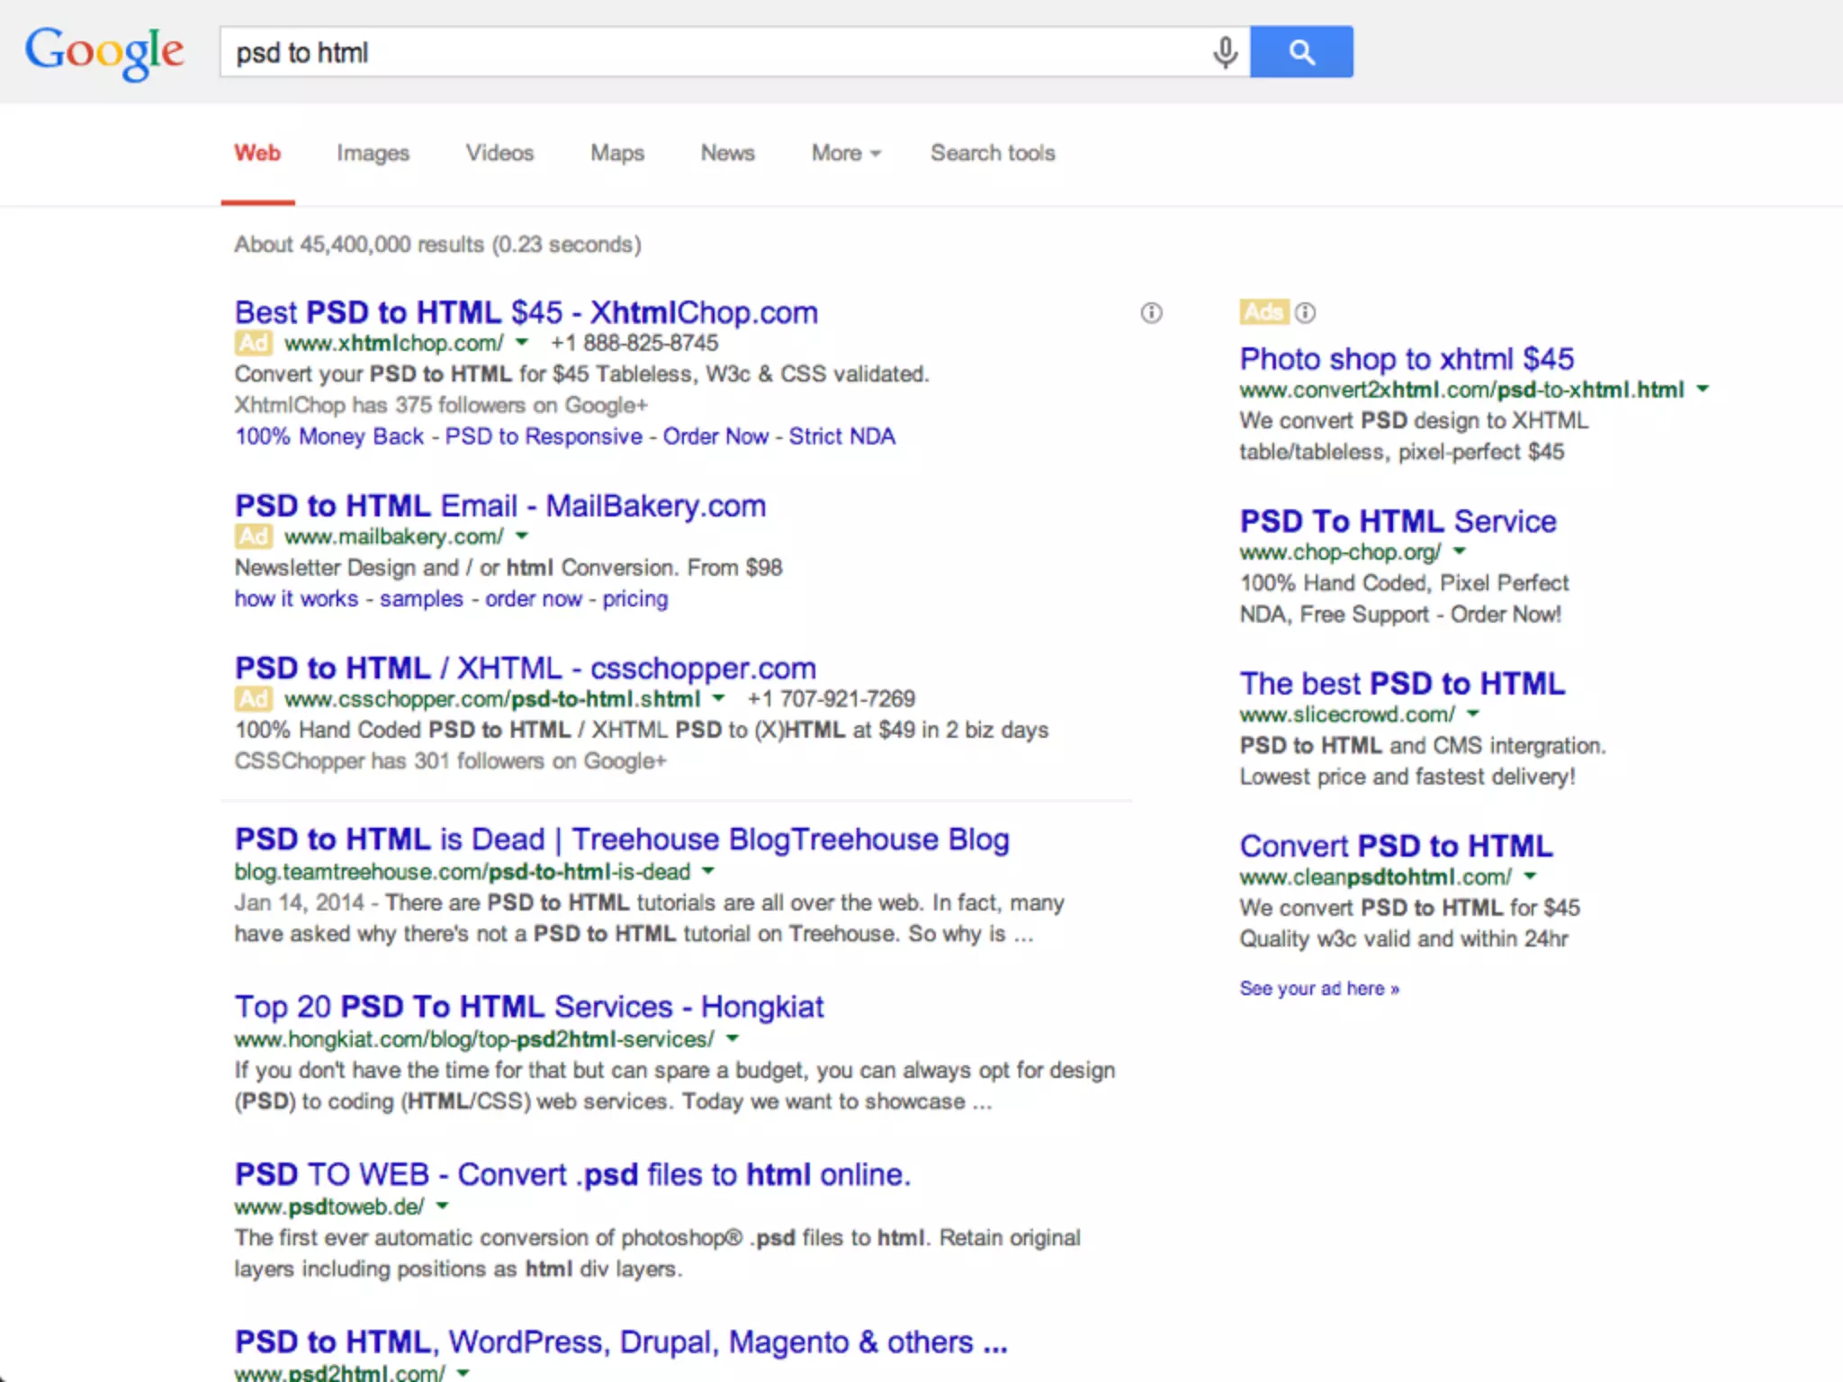Open Search tools options
The height and width of the screenshot is (1382, 1843).
[x=992, y=153]
